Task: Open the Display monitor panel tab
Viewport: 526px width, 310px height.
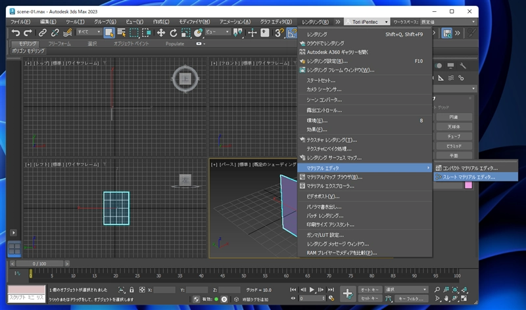Action: [x=450, y=66]
